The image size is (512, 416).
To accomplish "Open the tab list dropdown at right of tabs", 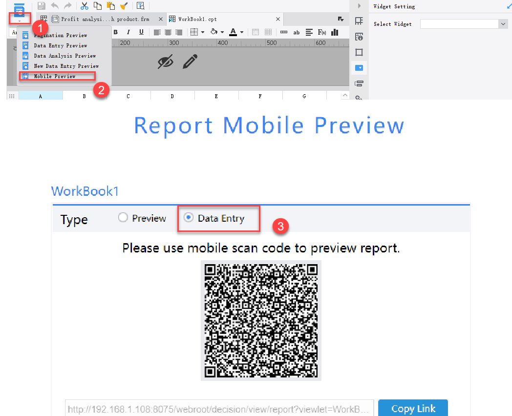I will [x=341, y=19].
